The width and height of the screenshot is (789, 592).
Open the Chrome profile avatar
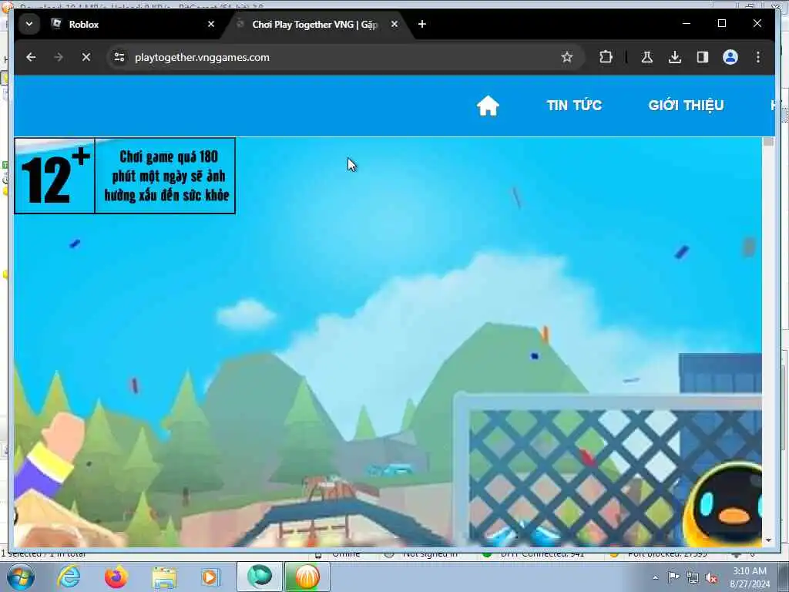coord(730,57)
